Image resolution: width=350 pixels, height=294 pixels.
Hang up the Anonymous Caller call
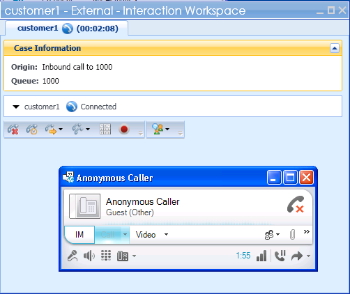coord(296,204)
